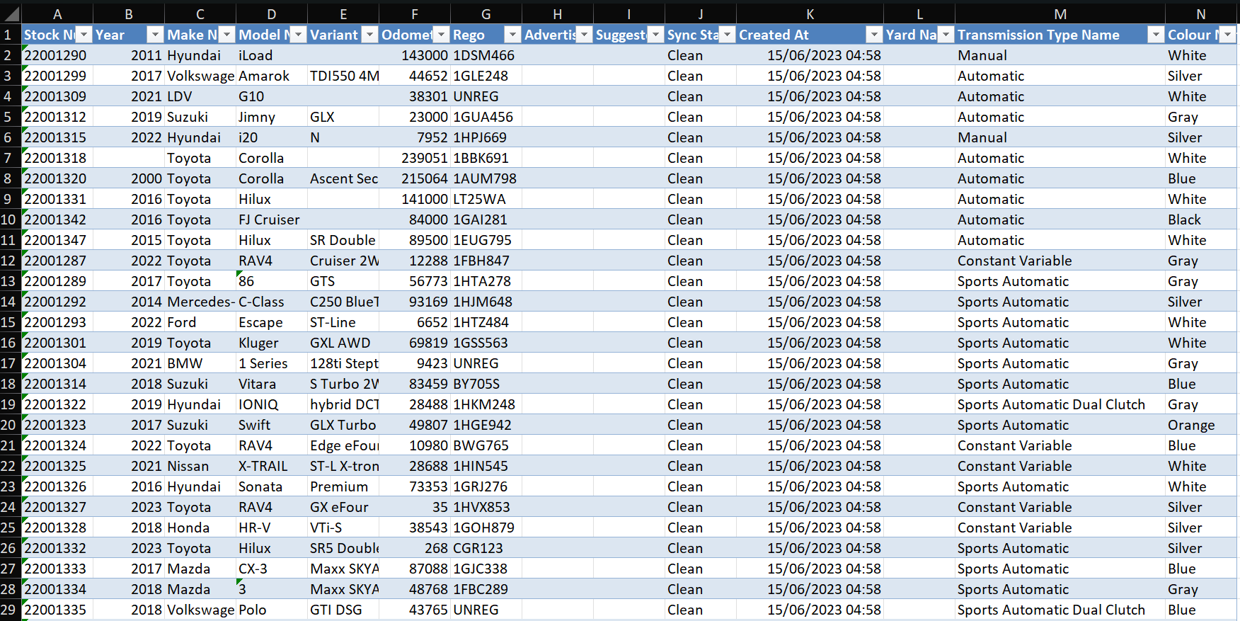The width and height of the screenshot is (1240, 621).
Task: Select the variant cell ST-L X-tron
Action: pos(343,466)
